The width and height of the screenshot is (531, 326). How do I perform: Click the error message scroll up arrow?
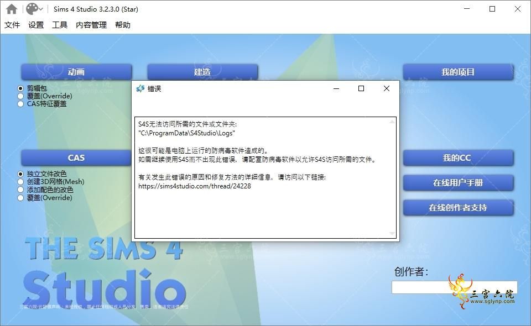tap(392, 122)
